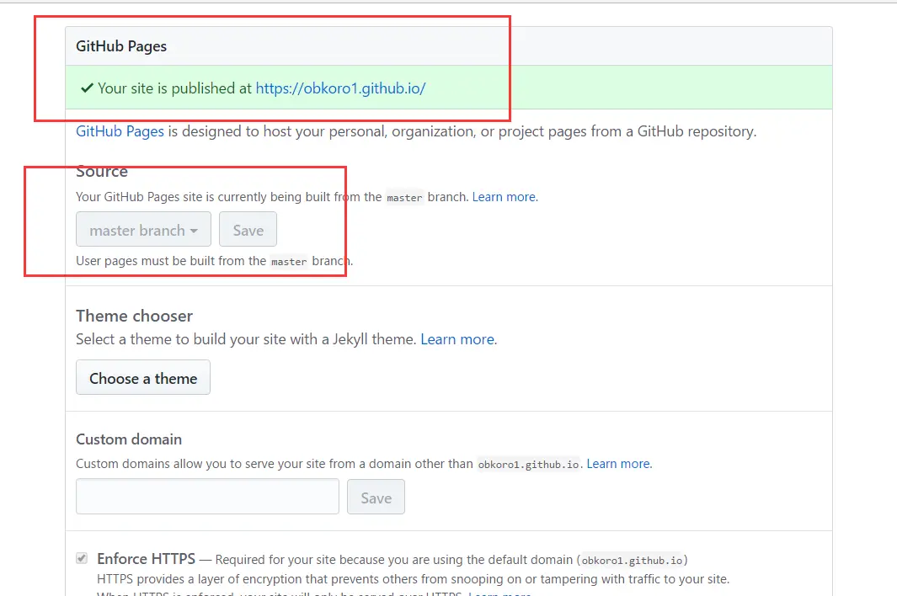The image size is (897, 596).
Task: Select the Enforce HTTPS label text
Action: coord(146,558)
